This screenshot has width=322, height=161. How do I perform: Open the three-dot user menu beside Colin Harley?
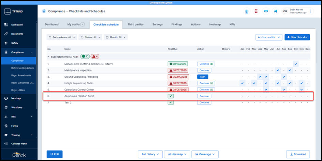pos(310,11)
